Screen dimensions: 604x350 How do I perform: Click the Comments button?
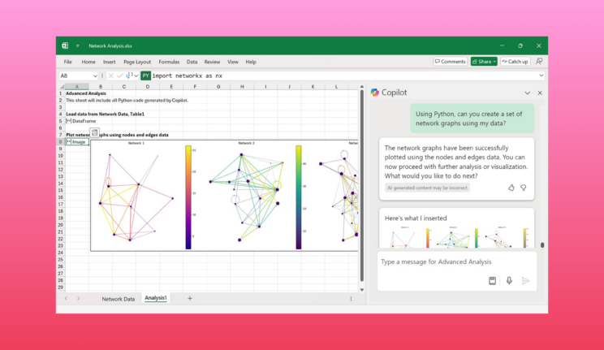(x=450, y=61)
